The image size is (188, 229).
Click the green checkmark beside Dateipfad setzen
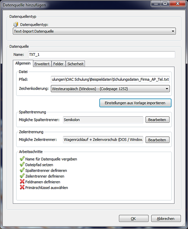(22, 164)
